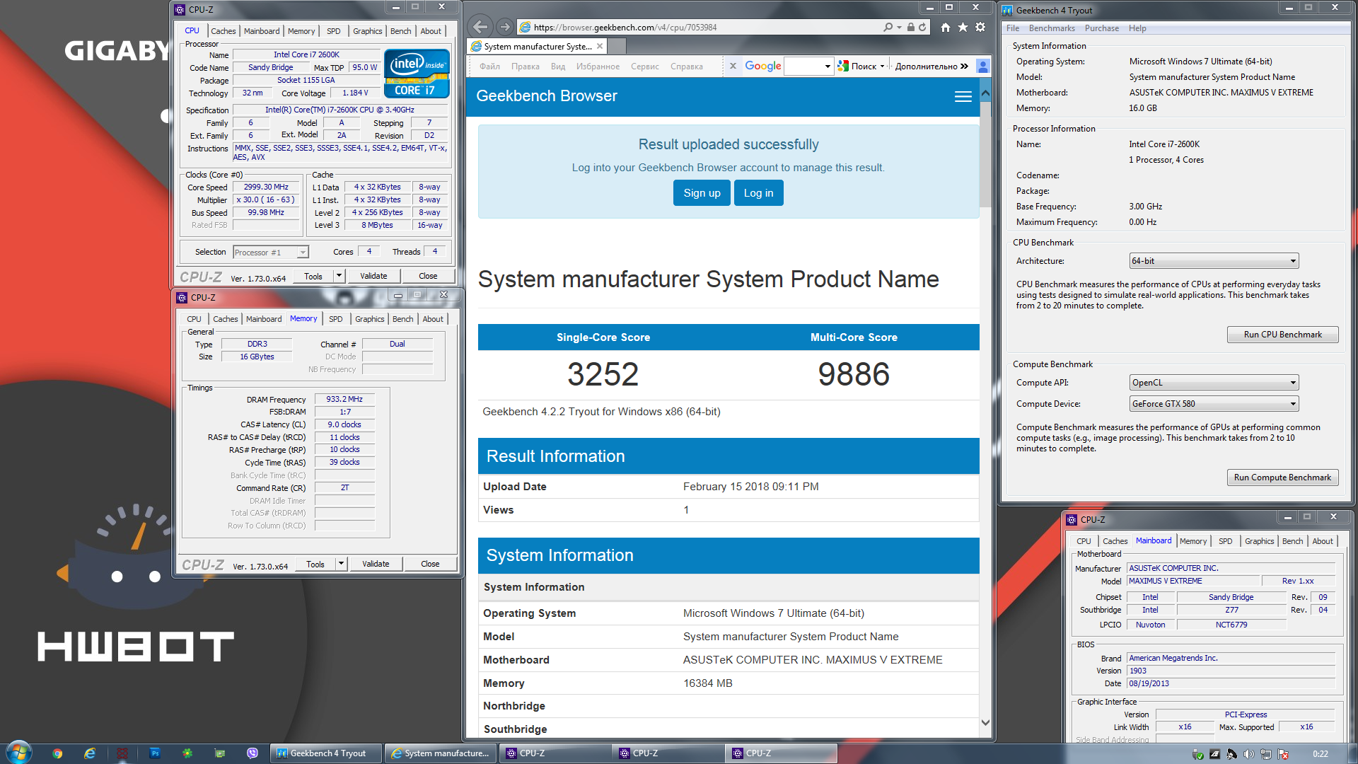Click the multi-core score 9886
Screen dimensions: 1358x764
[x=854, y=374]
